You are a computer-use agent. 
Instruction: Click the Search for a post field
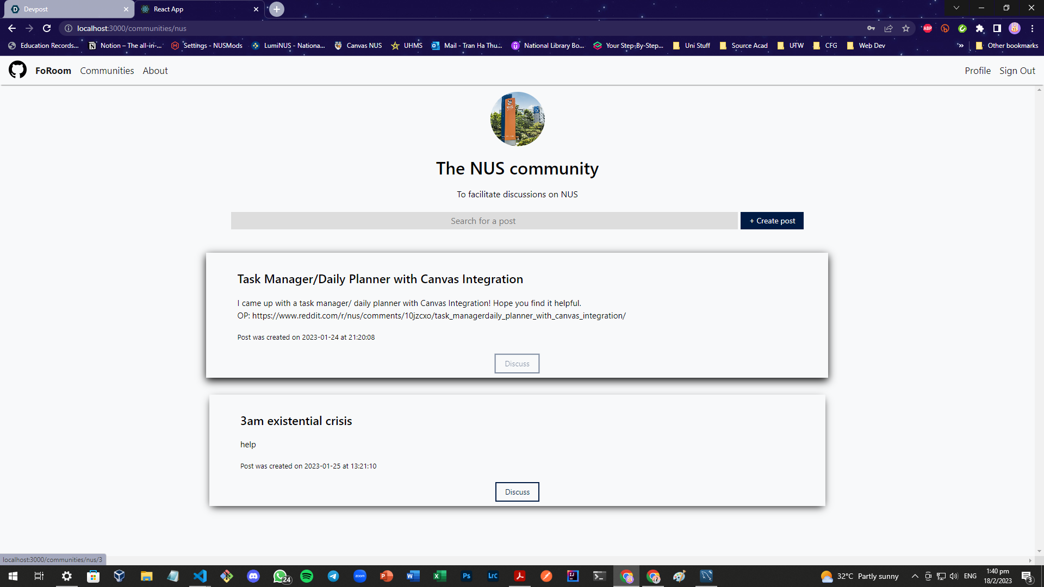(x=484, y=221)
